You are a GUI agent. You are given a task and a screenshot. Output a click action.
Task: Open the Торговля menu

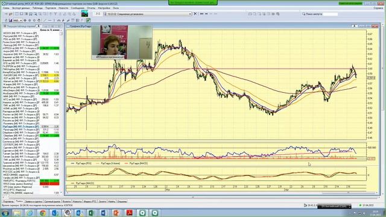[x=51, y=8]
